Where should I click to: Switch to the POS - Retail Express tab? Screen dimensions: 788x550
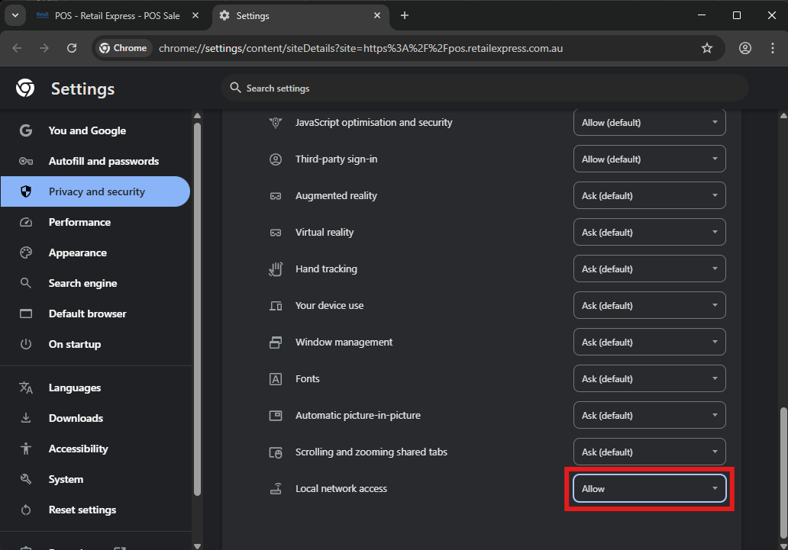click(x=118, y=15)
